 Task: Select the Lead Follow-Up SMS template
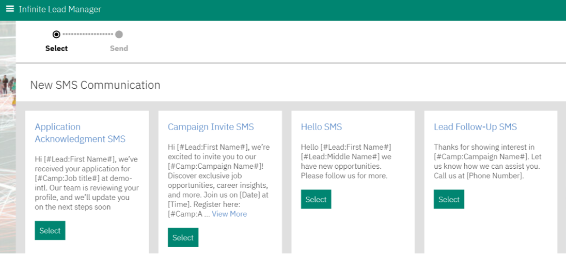449,199
